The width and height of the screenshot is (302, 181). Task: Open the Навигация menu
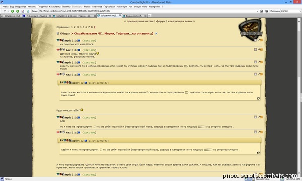pyautogui.click(x=122, y=7)
